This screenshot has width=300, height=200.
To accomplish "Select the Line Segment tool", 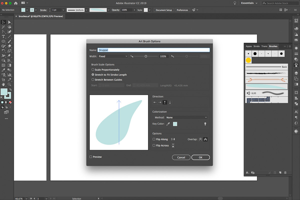I will pos(9,36).
